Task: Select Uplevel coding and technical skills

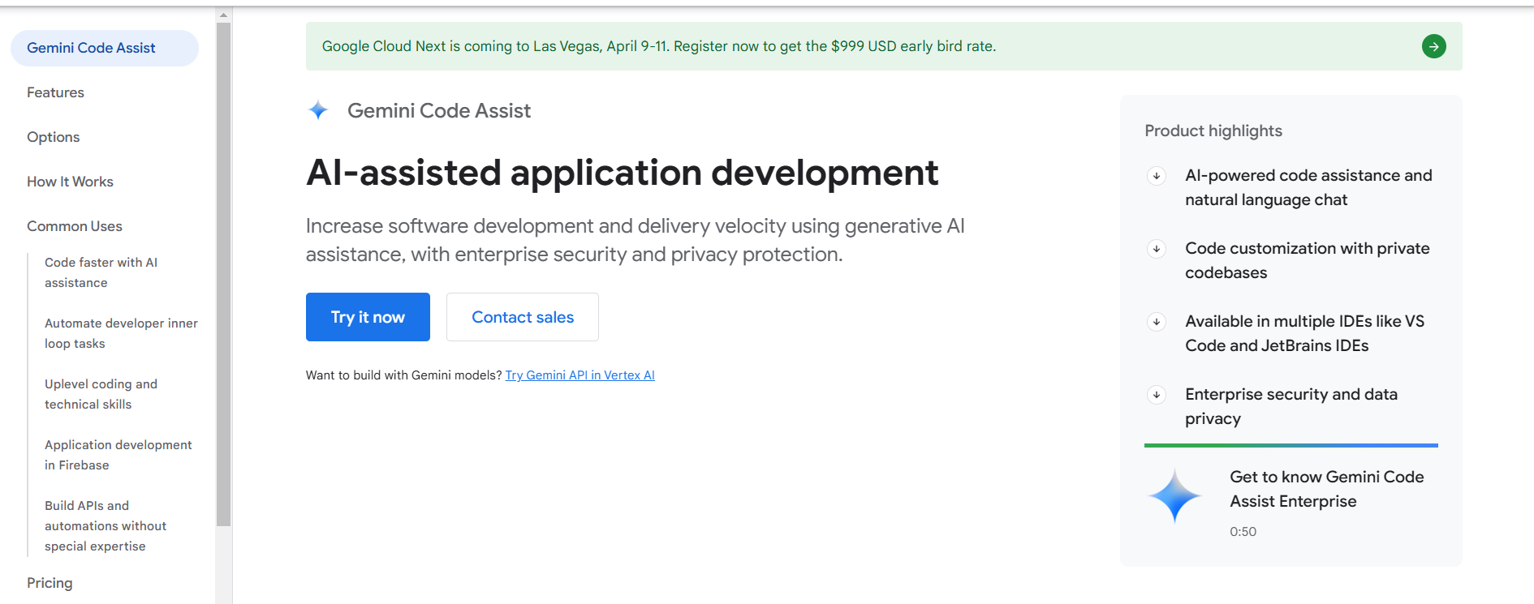Action: point(101,394)
